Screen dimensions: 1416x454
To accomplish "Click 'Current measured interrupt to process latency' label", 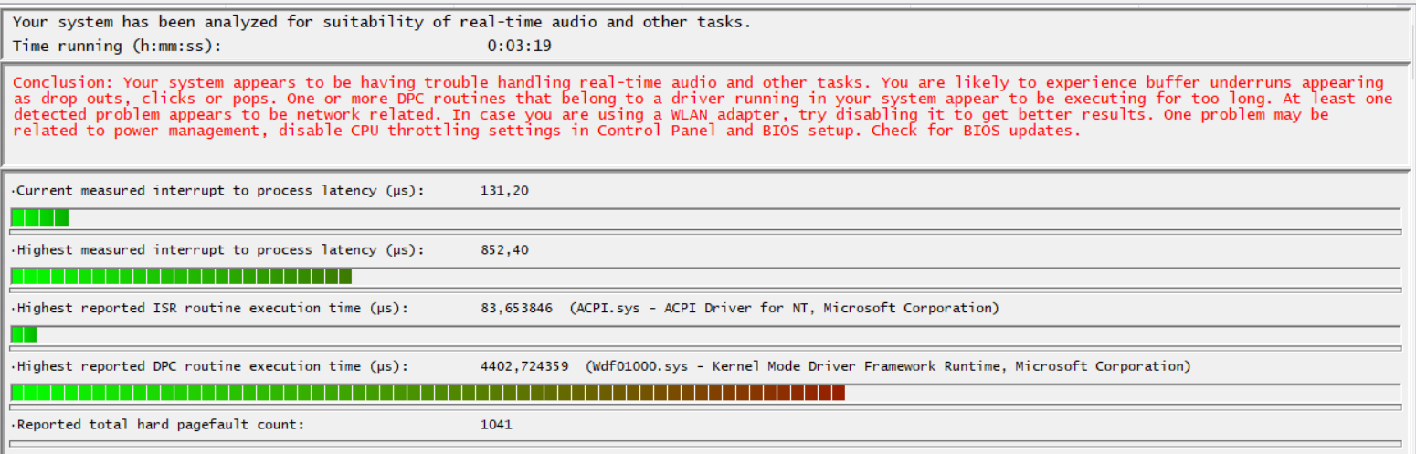I will pyautogui.click(x=220, y=191).
